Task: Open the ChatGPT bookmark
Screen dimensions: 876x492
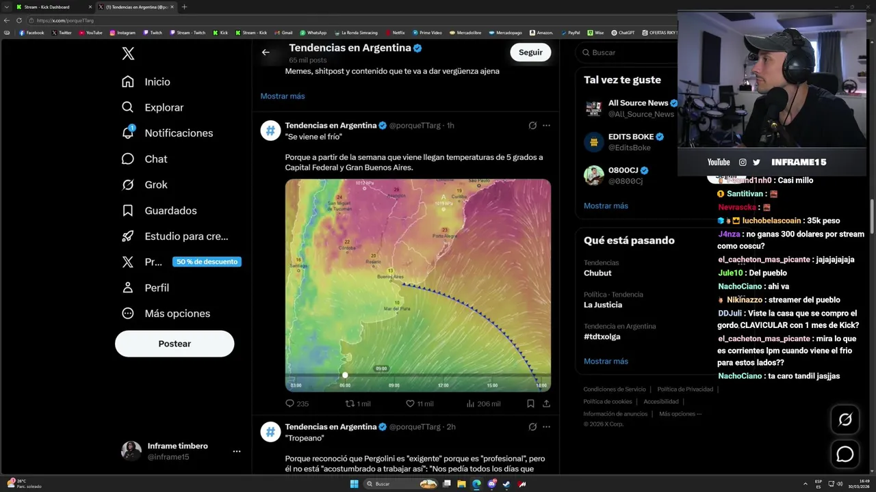Action: click(622, 33)
